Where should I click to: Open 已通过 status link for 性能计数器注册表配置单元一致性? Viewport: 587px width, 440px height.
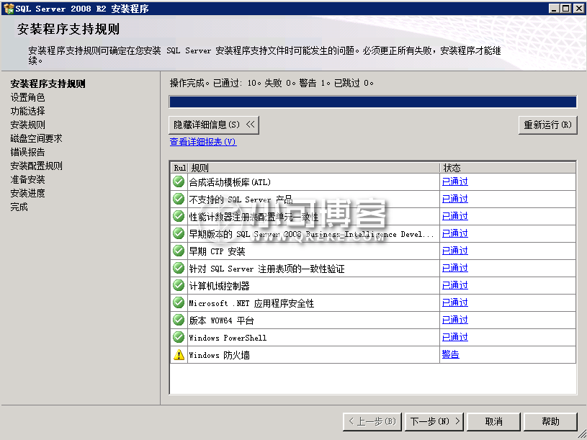(455, 216)
